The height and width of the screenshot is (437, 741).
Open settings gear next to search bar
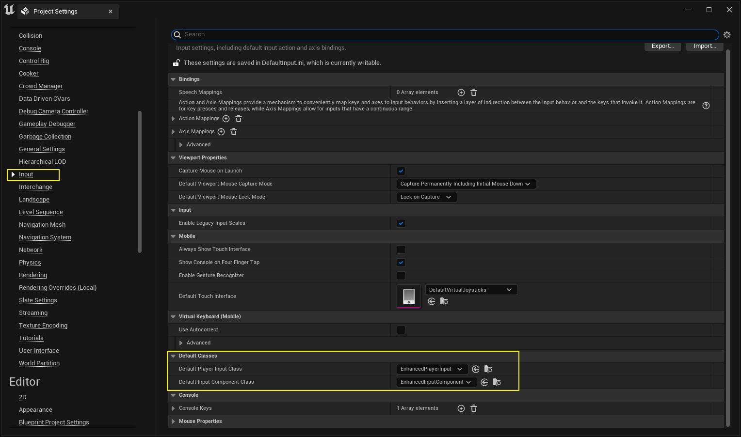click(x=726, y=35)
